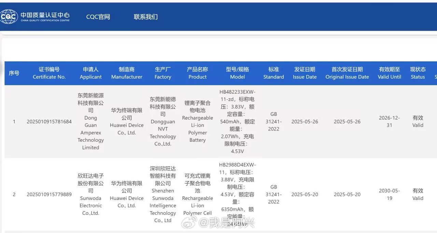Click issue date 2025-05-20
Screen dimensions: 437x233
pyautogui.click(x=305, y=195)
